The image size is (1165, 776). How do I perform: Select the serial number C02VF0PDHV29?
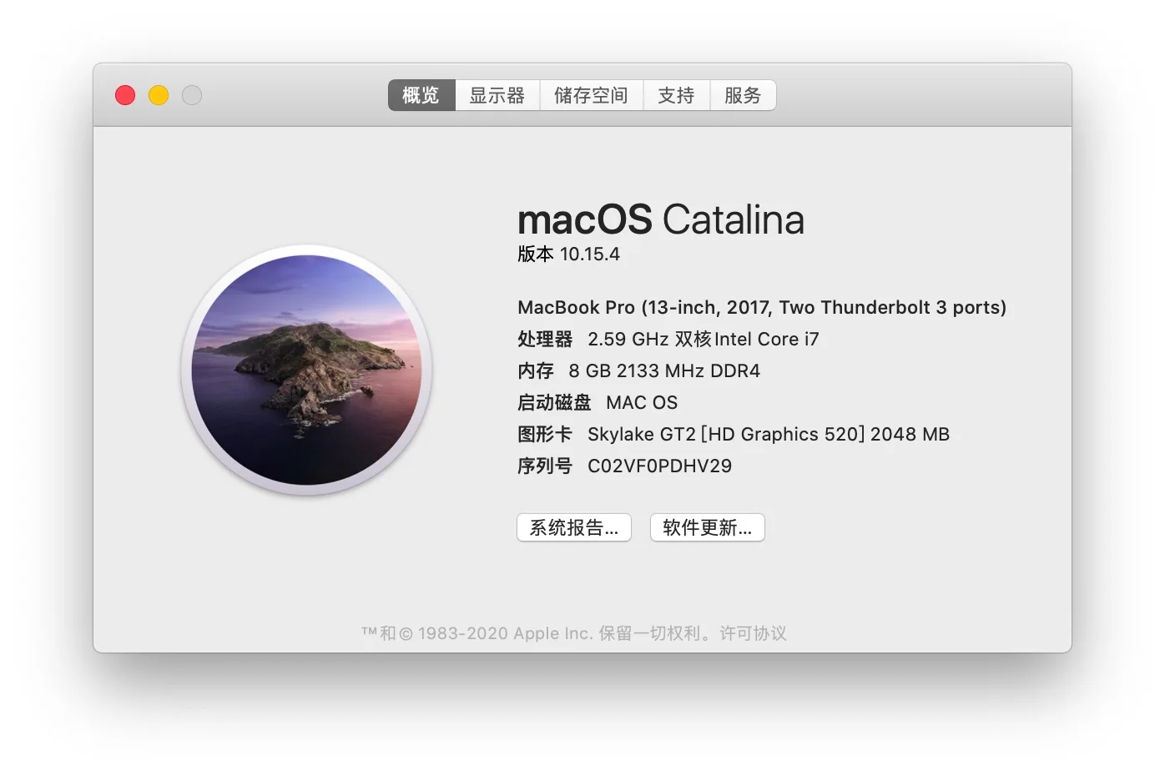[659, 466]
